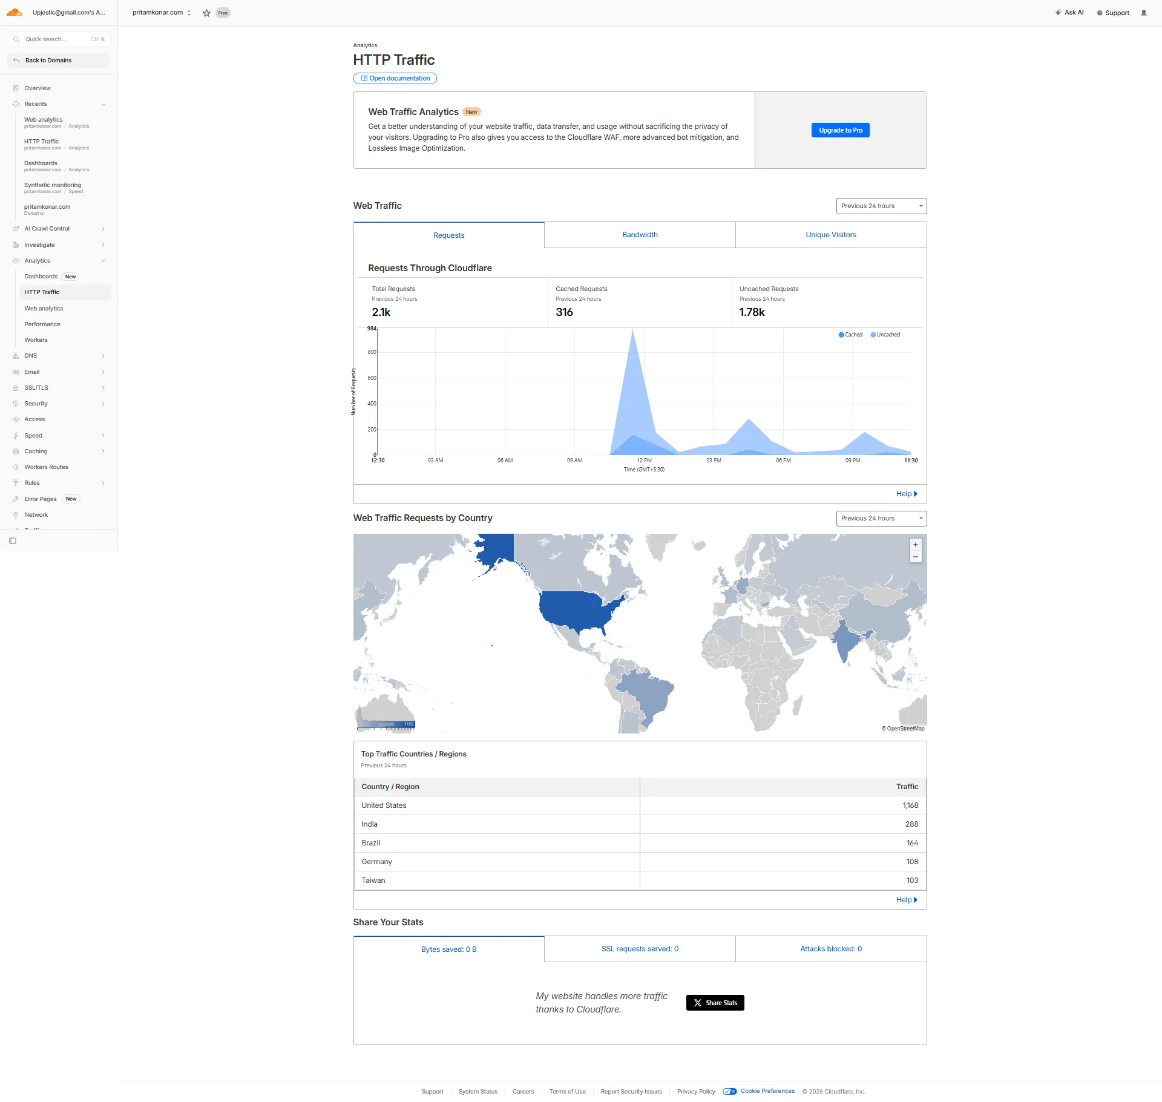The height and width of the screenshot is (1102, 1162).
Task: Click the Rules filter icon
Action: (x=16, y=483)
